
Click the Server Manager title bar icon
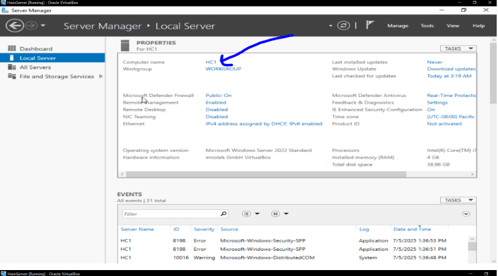pos(5,10)
